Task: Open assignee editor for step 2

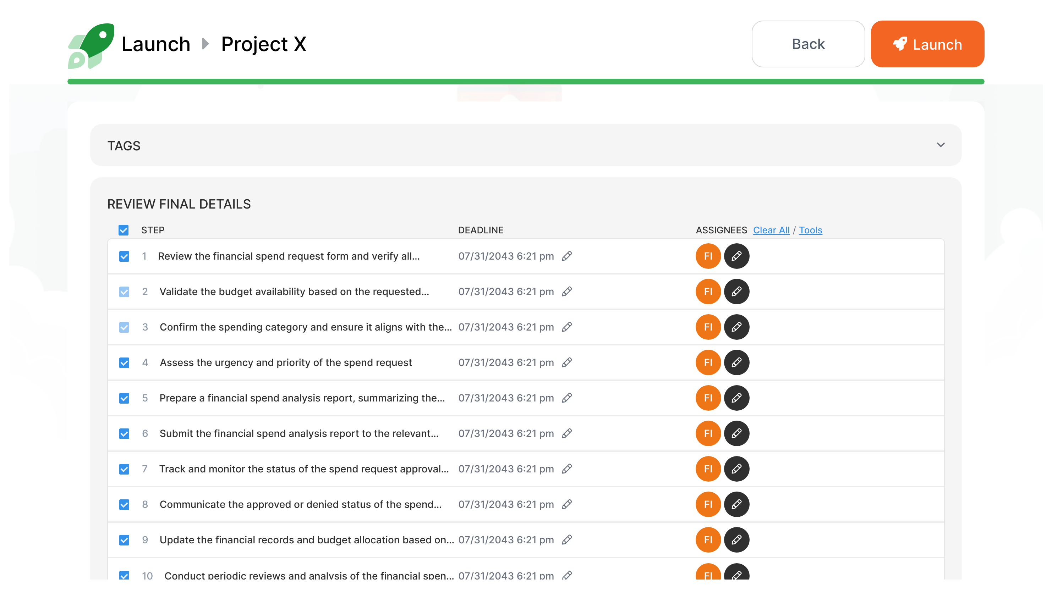Action: 736,292
